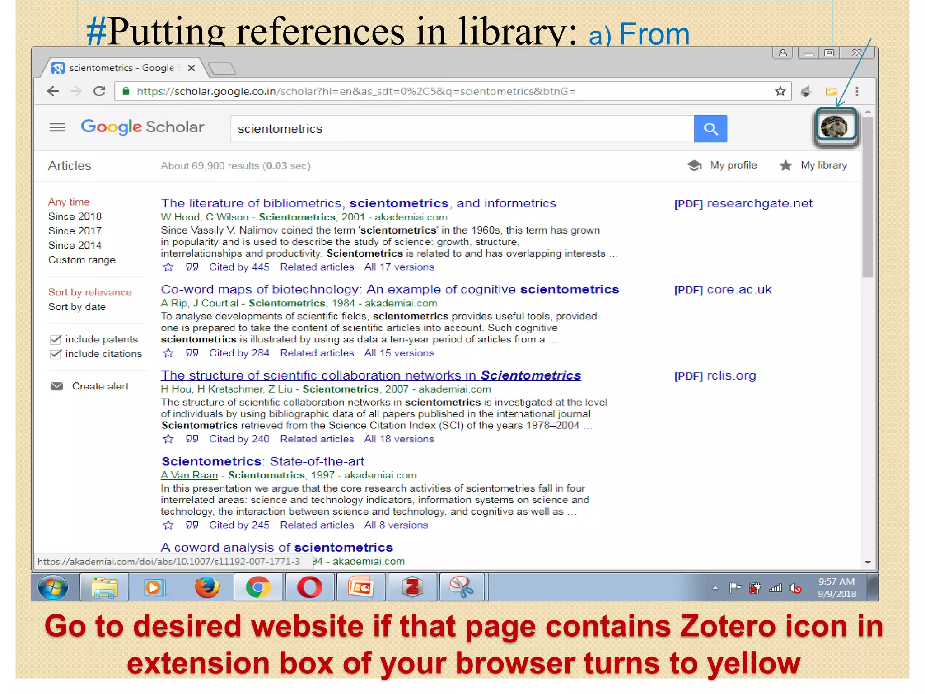Toggle the include patents checkbox

click(x=56, y=339)
